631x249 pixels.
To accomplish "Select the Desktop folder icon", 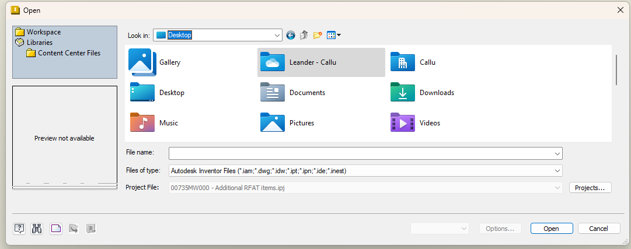I will 142,93.
